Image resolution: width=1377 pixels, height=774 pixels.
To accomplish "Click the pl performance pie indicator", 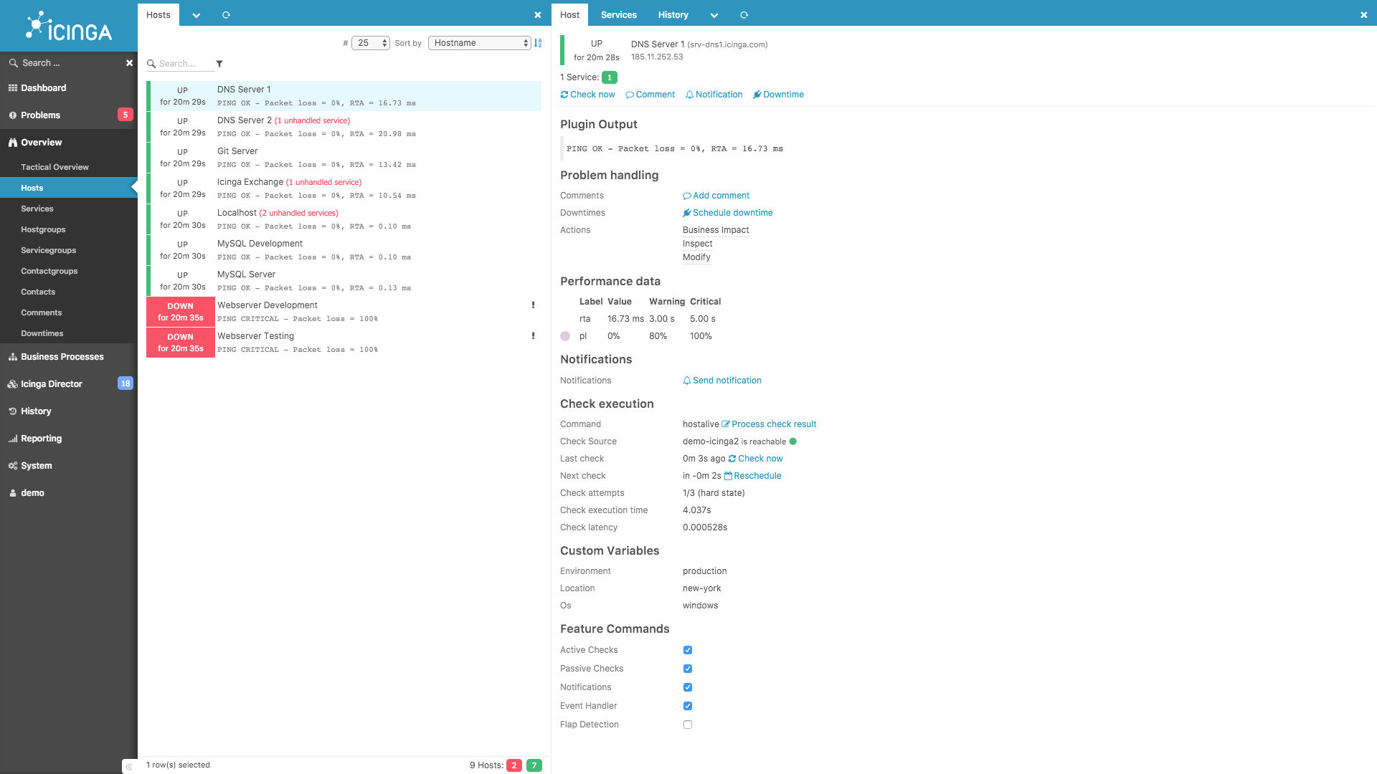I will click(565, 336).
